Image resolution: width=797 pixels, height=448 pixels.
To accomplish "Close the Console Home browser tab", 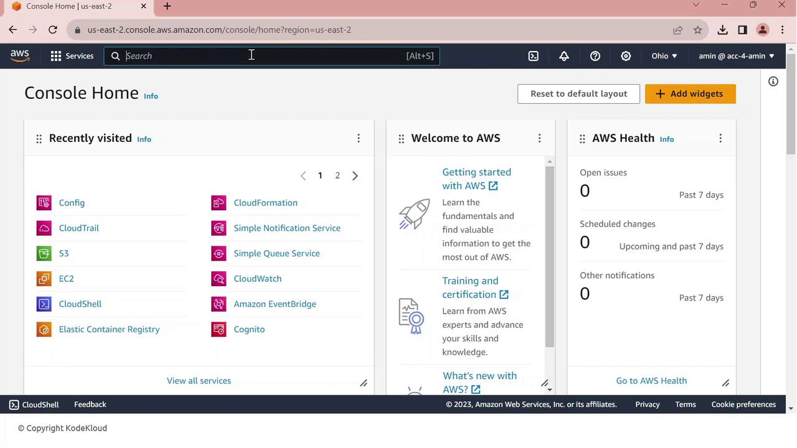I will click(144, 6).
